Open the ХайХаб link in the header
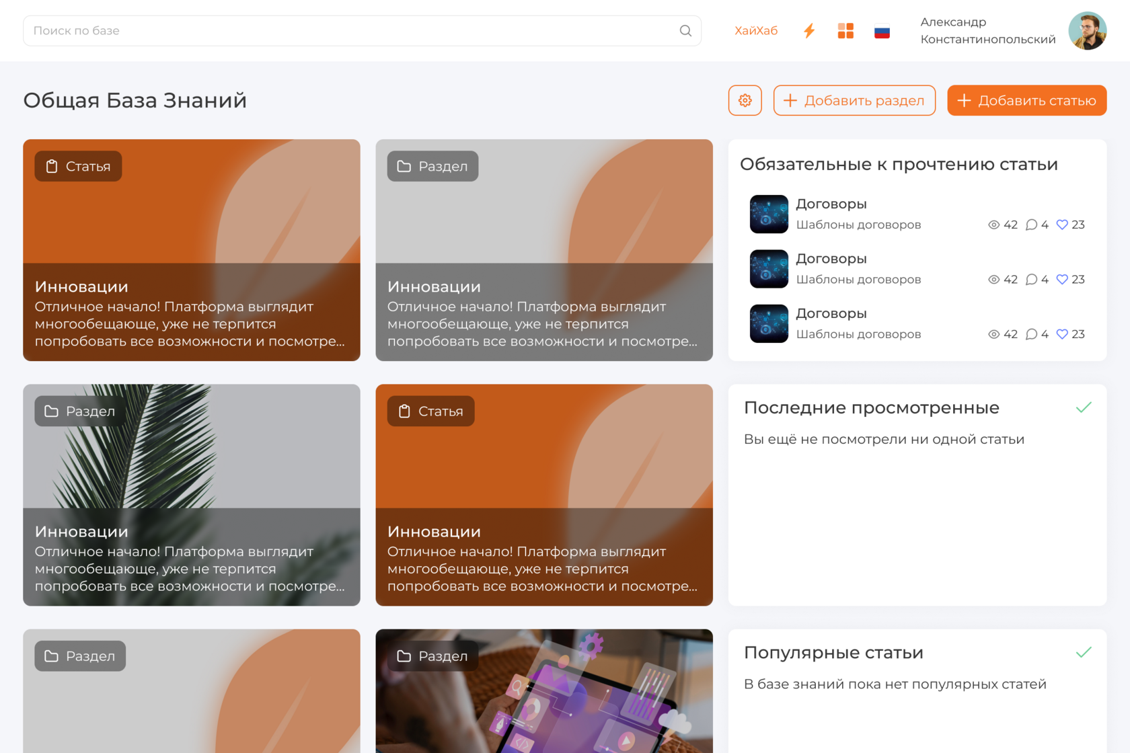This screenshot has width=1130, height=753. click(x=756, y=31)
